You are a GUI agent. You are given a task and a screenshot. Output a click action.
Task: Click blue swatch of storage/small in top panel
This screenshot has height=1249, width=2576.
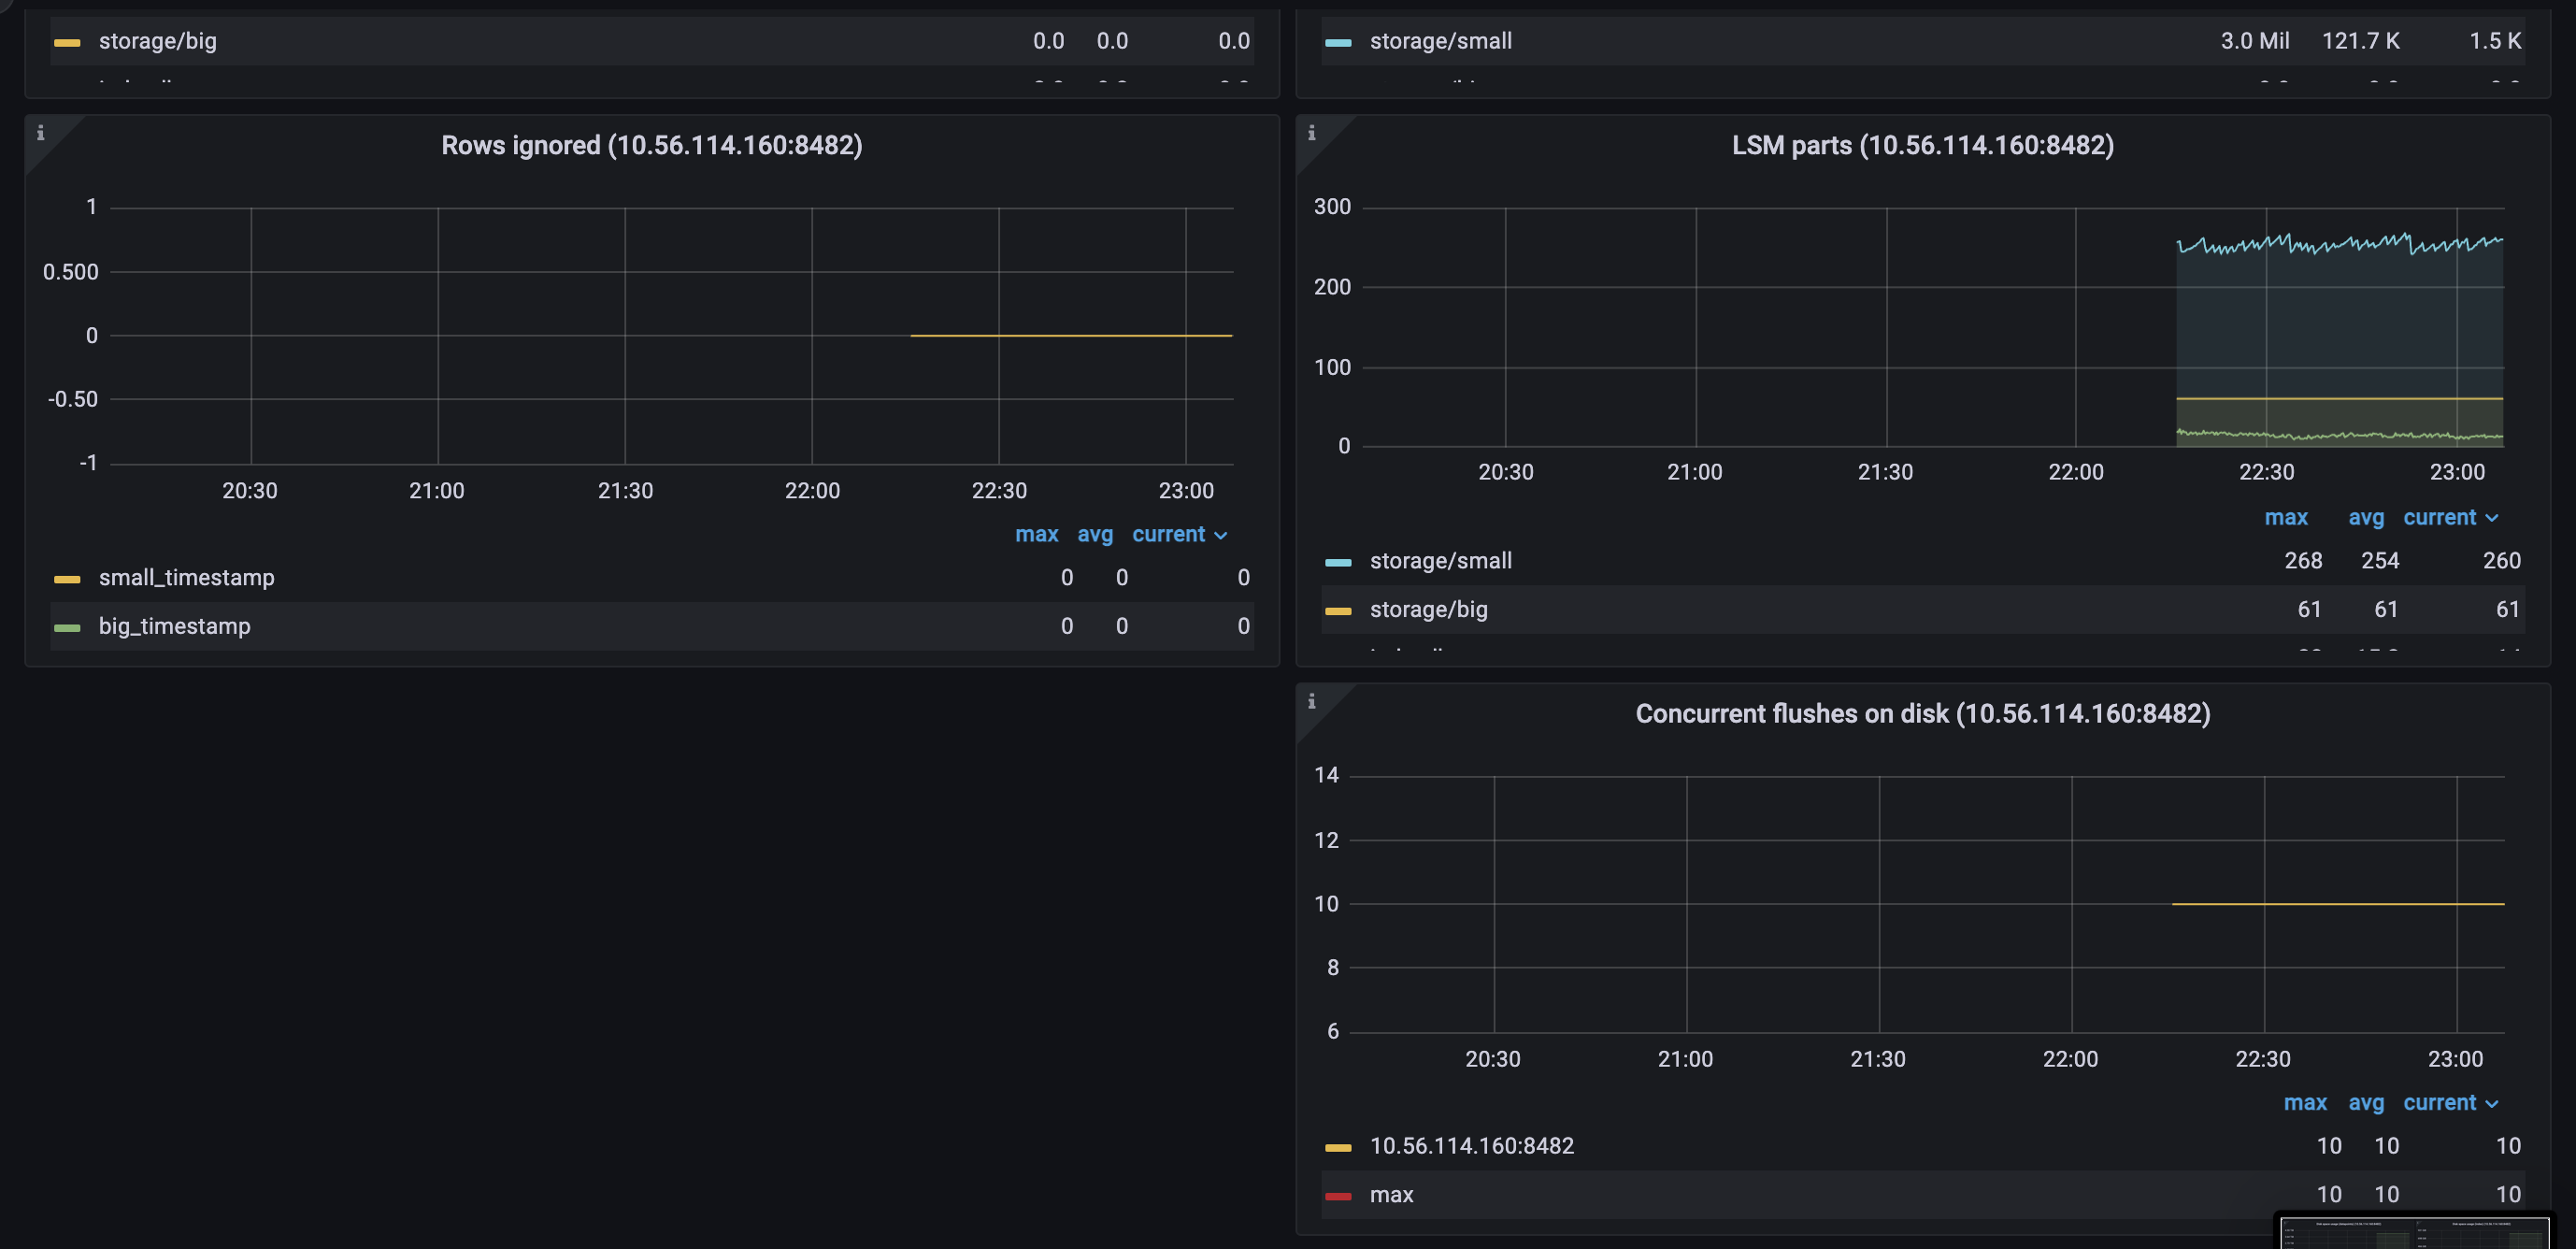point(1338,43)
